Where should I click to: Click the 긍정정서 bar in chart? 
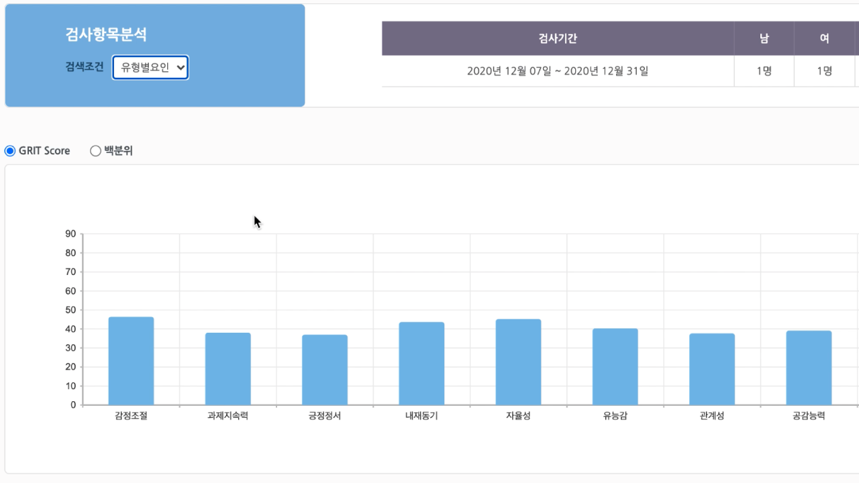pyautogui.click(x=325, y=370)
